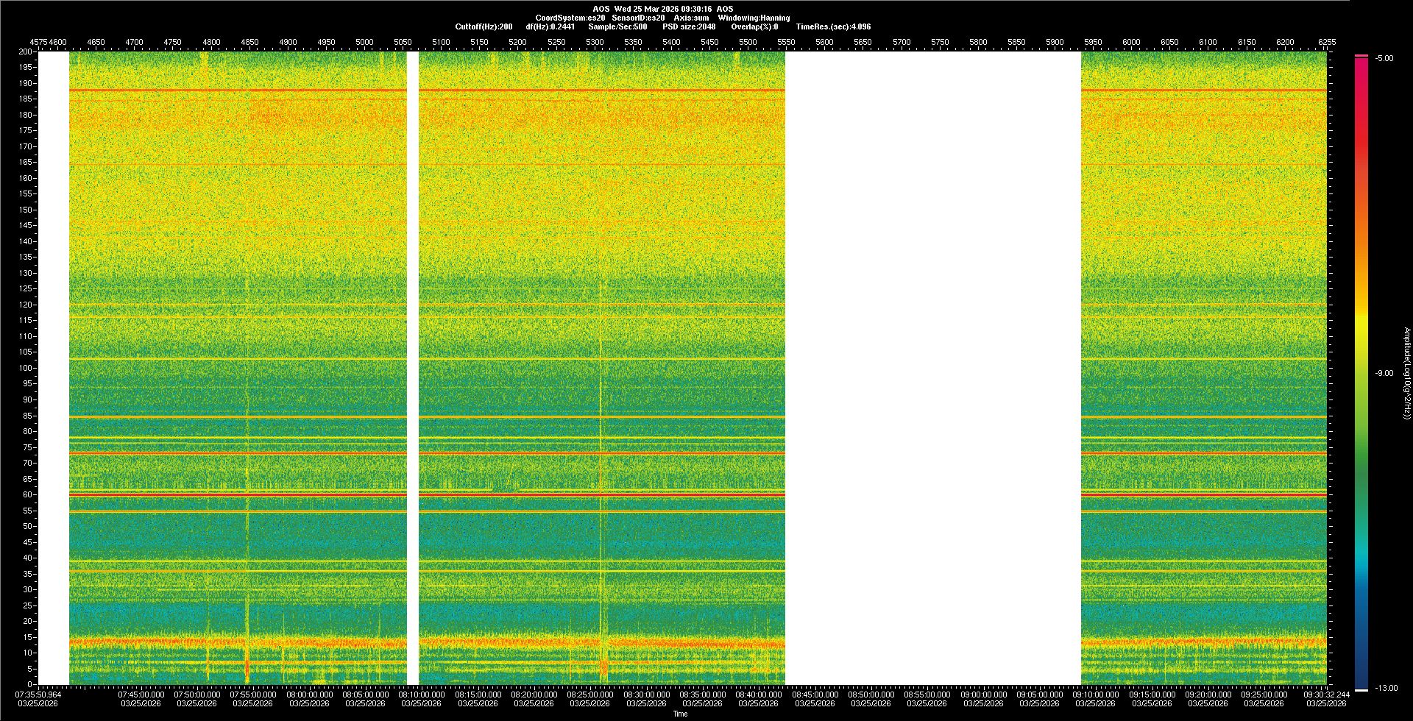Click the 5300 top axis tick label

coord(595,42)
